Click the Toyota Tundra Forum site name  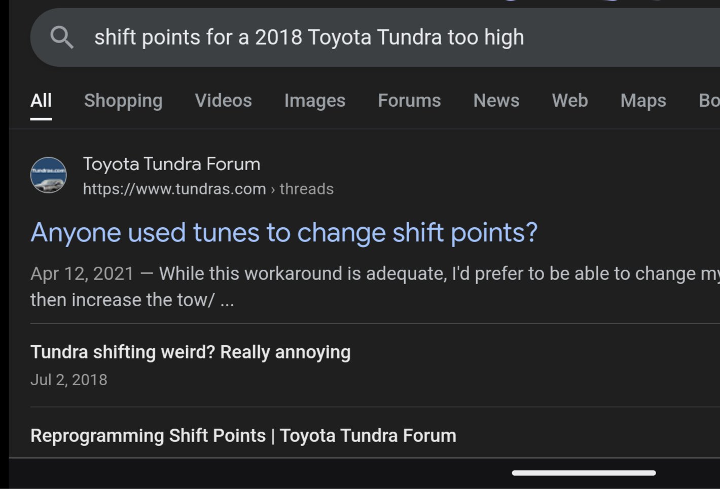171,164
